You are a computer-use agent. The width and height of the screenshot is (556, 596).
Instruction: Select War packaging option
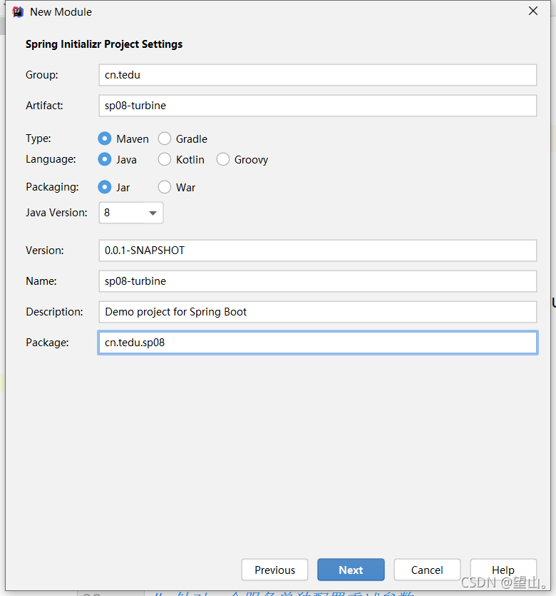(165, 187)
